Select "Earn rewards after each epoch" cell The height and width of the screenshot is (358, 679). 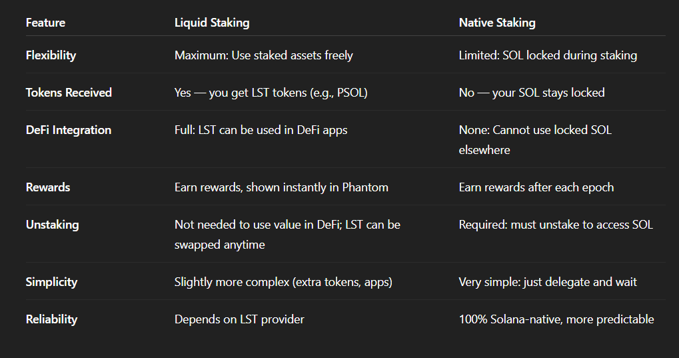click(536, 187)
